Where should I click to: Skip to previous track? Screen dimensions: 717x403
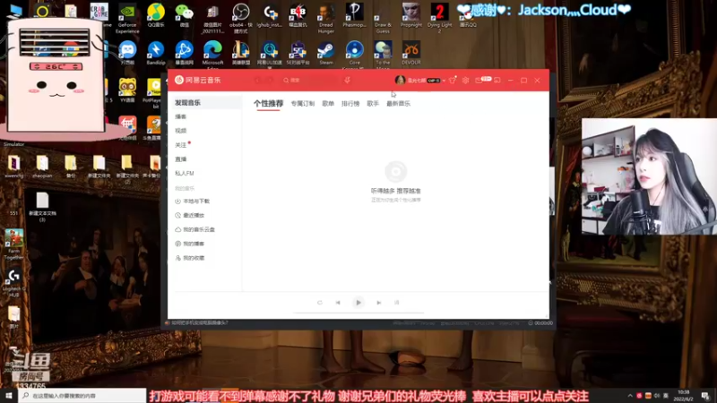pyautogui.click(x=338, y=303)
